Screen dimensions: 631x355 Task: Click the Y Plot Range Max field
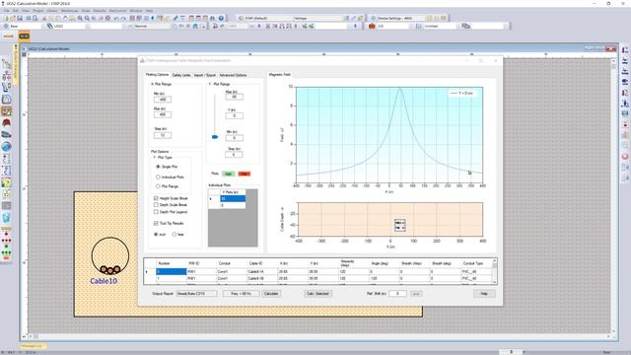tap(235, 97)
